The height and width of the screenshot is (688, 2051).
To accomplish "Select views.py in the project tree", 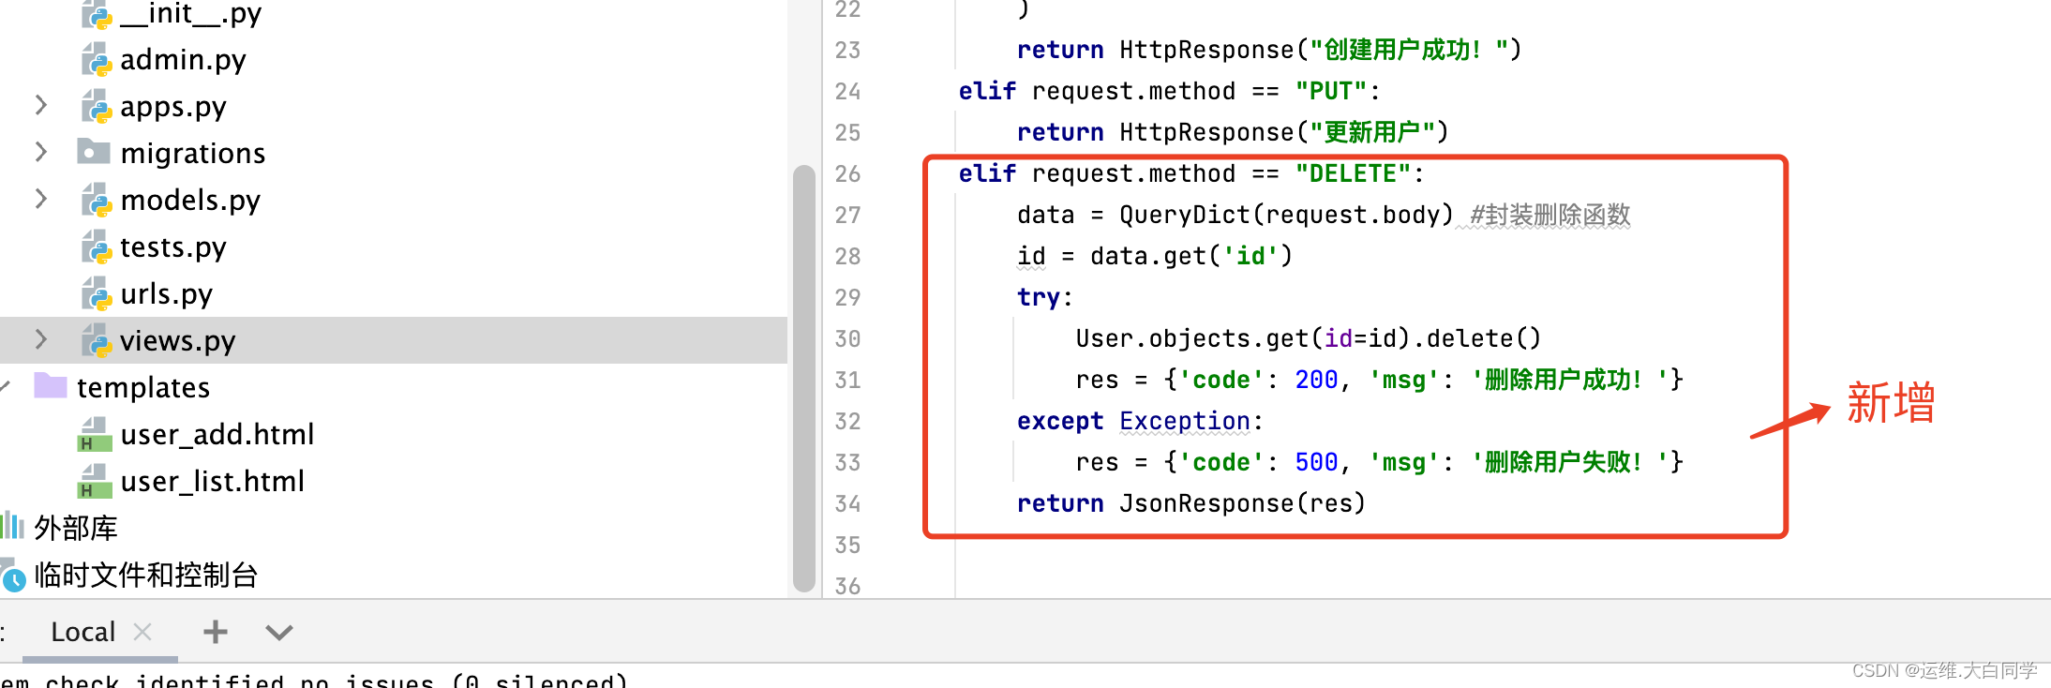I will point(178,341).
